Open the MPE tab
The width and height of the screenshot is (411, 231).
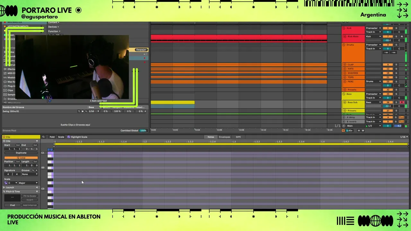pos(238,137)
